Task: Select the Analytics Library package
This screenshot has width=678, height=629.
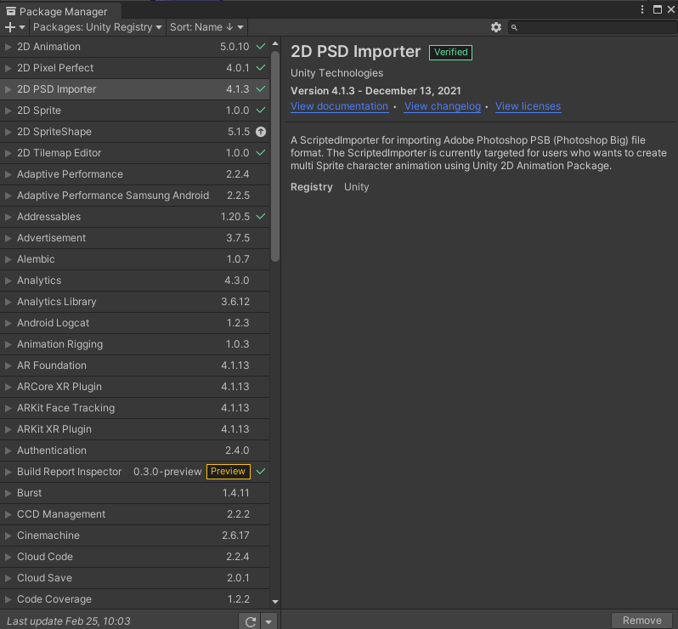Action: click(134, 302)
